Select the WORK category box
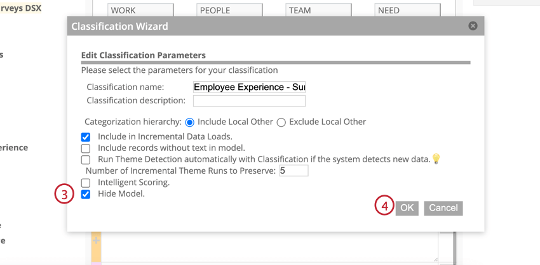The height and width of the screenshot is (265, 540). pos(141,10)
